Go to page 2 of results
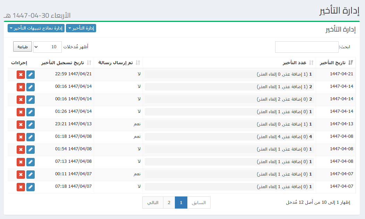Image resolution: width=365 pixels, height=219 pixels. click(x=169, y=203)
